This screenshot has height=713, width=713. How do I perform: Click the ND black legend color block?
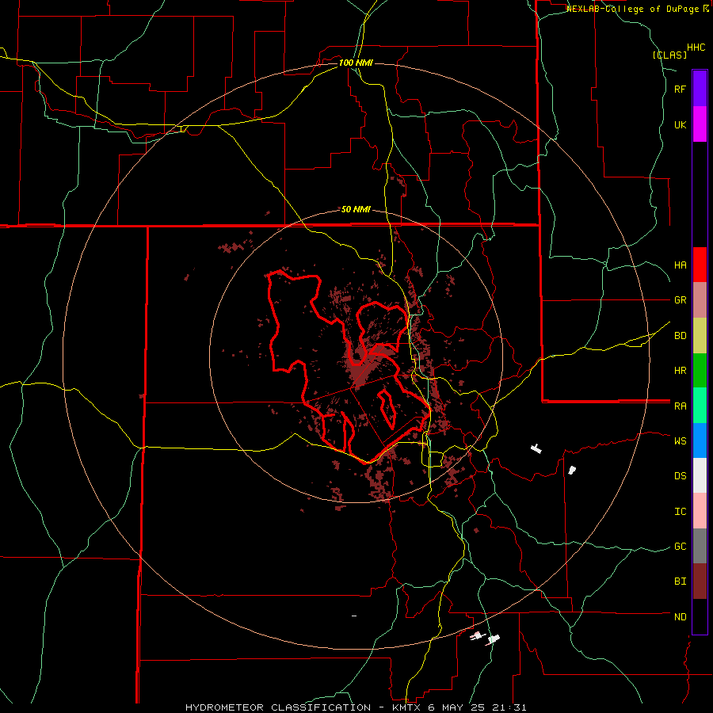[x=700, y=616]
